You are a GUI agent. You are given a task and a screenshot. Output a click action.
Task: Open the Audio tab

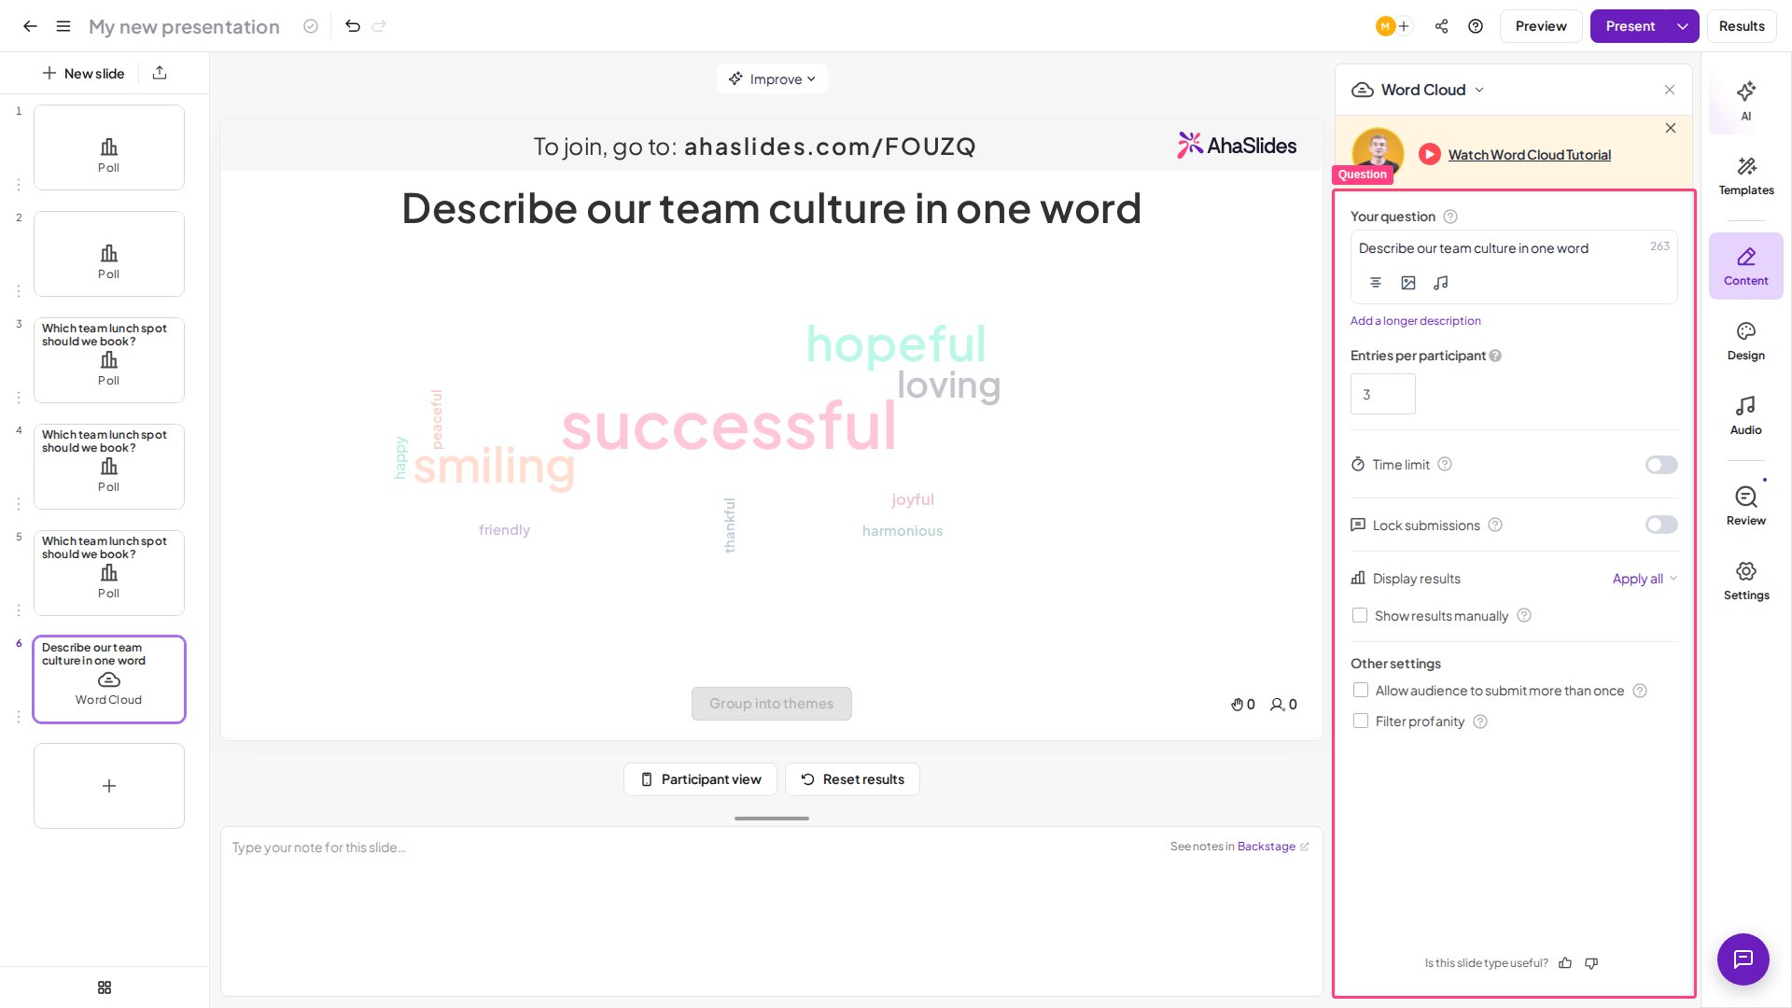(1746, 415)
